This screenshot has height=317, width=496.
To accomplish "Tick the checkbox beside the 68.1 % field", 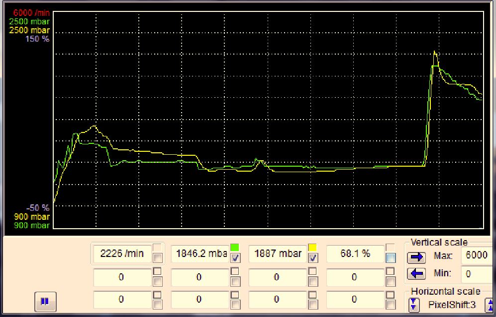I will click(x=391, y=258).
